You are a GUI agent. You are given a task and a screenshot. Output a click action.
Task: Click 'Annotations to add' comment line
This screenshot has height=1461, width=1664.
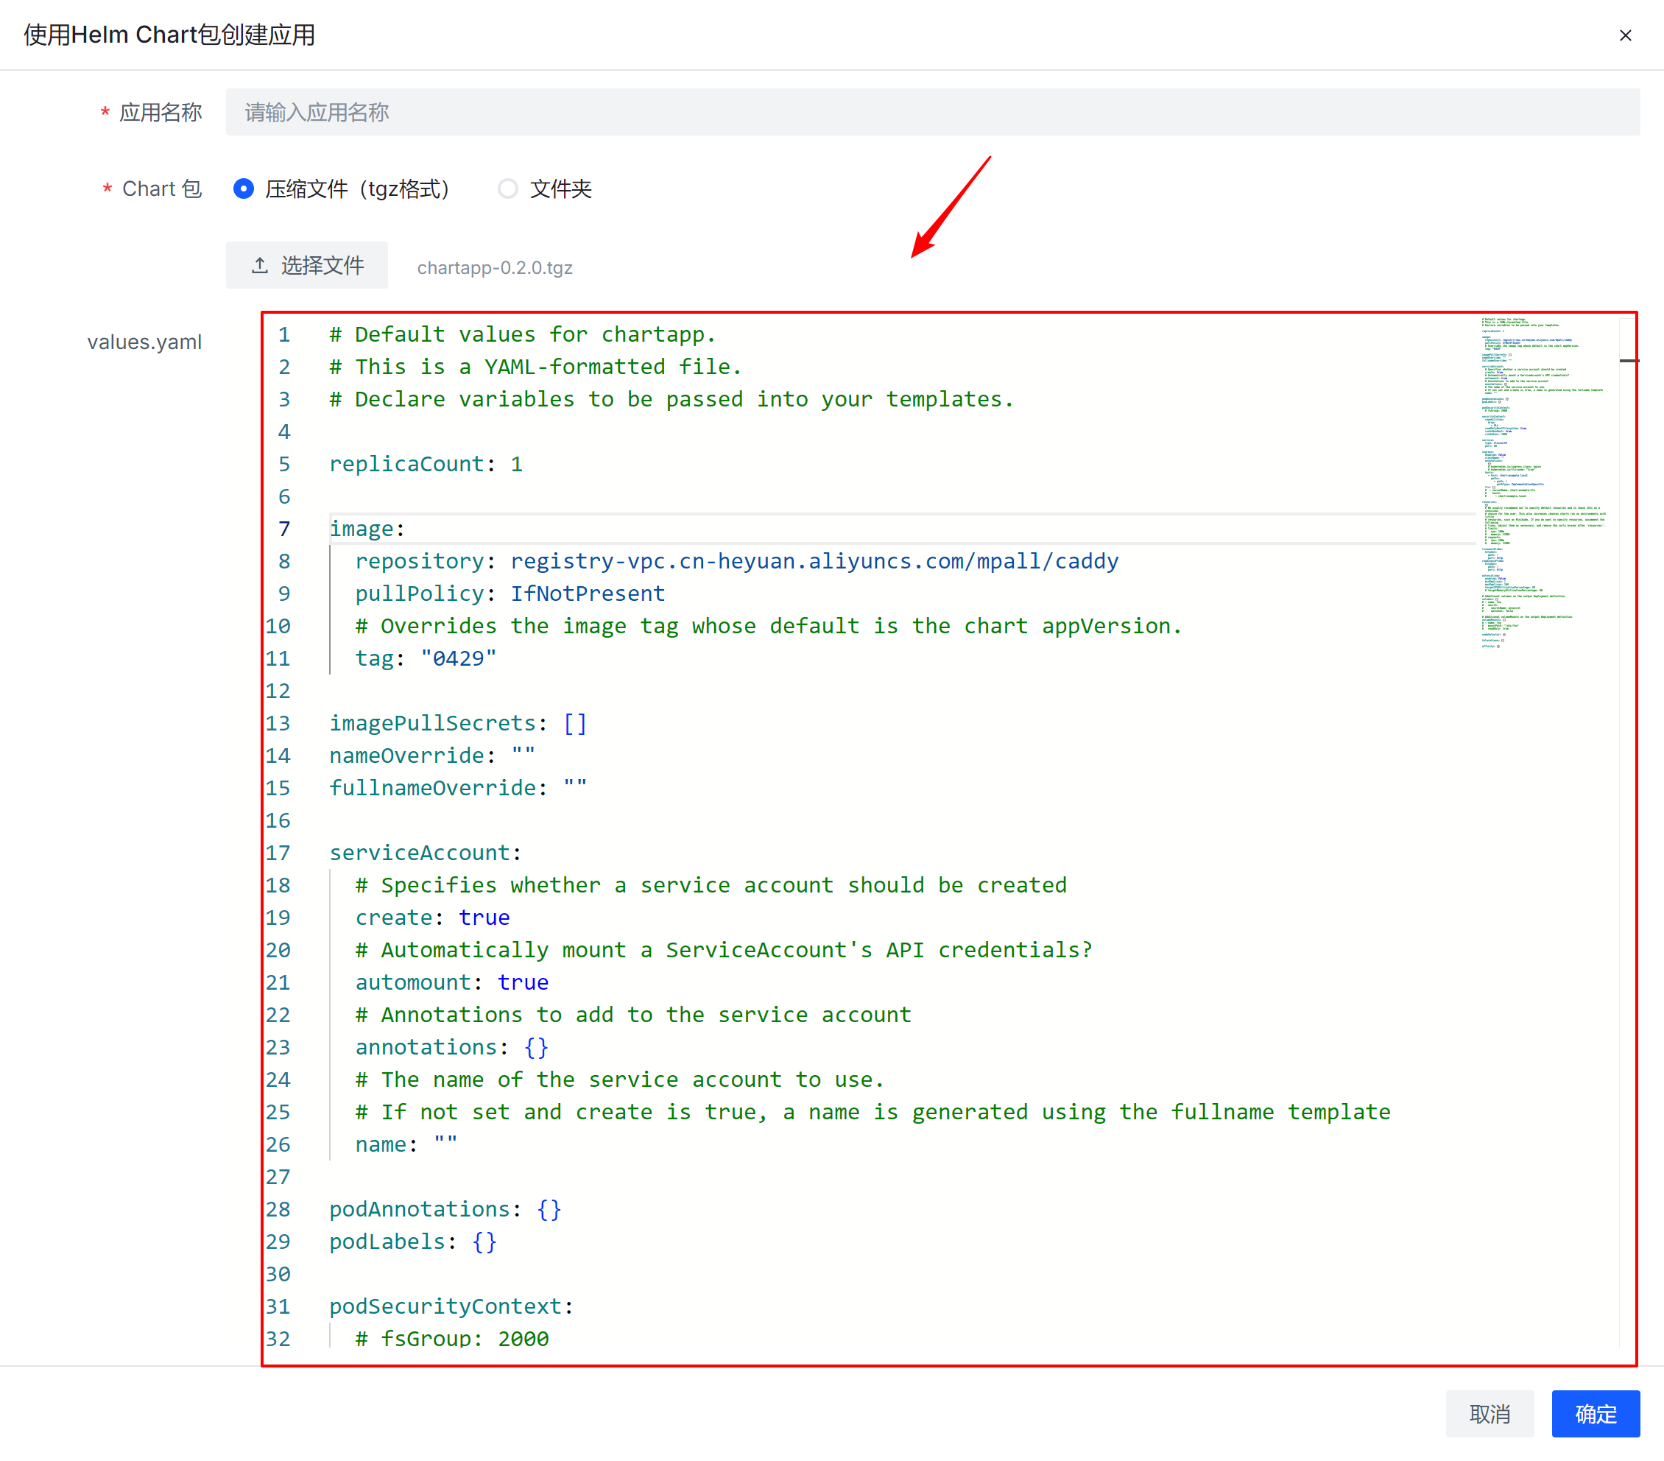point(633,1015)
